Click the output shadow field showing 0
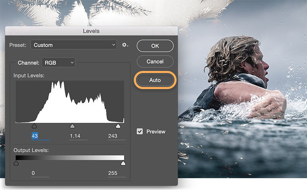 40,173
